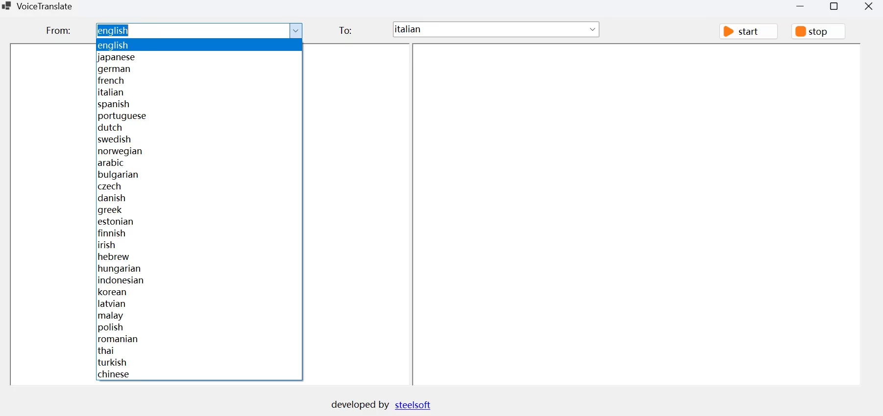The height and width of the screenshot is (416, 883).
Task: Click the translated text output pane
Action: (x=637, y=214)
